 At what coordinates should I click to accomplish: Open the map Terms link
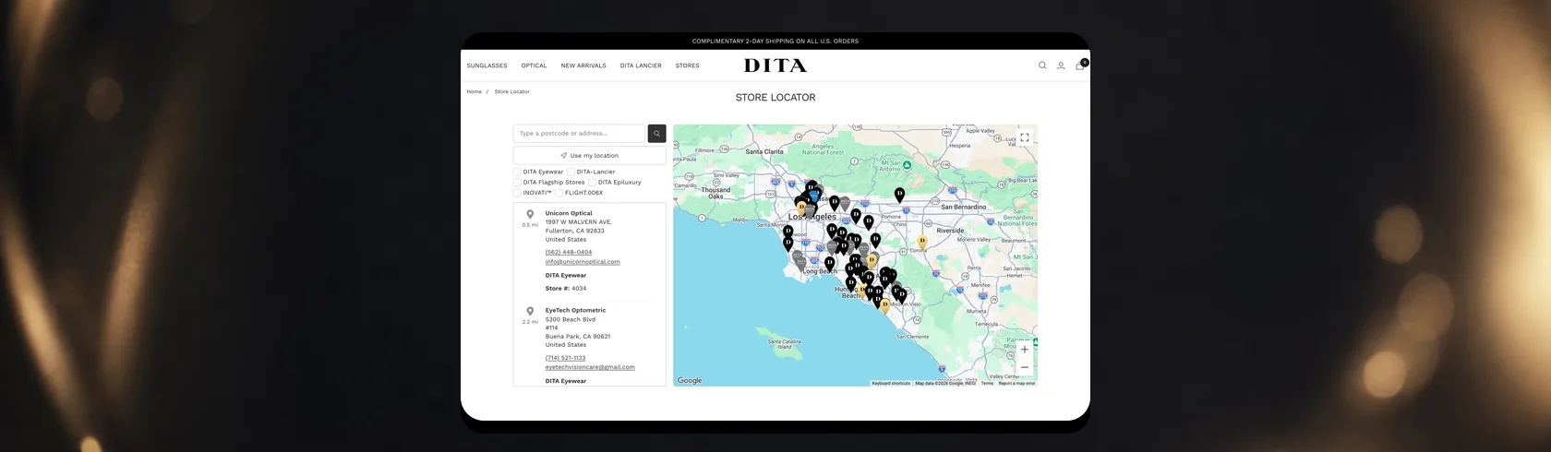(987, 383)
